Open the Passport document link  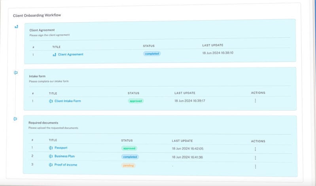(x=61, y=148)
